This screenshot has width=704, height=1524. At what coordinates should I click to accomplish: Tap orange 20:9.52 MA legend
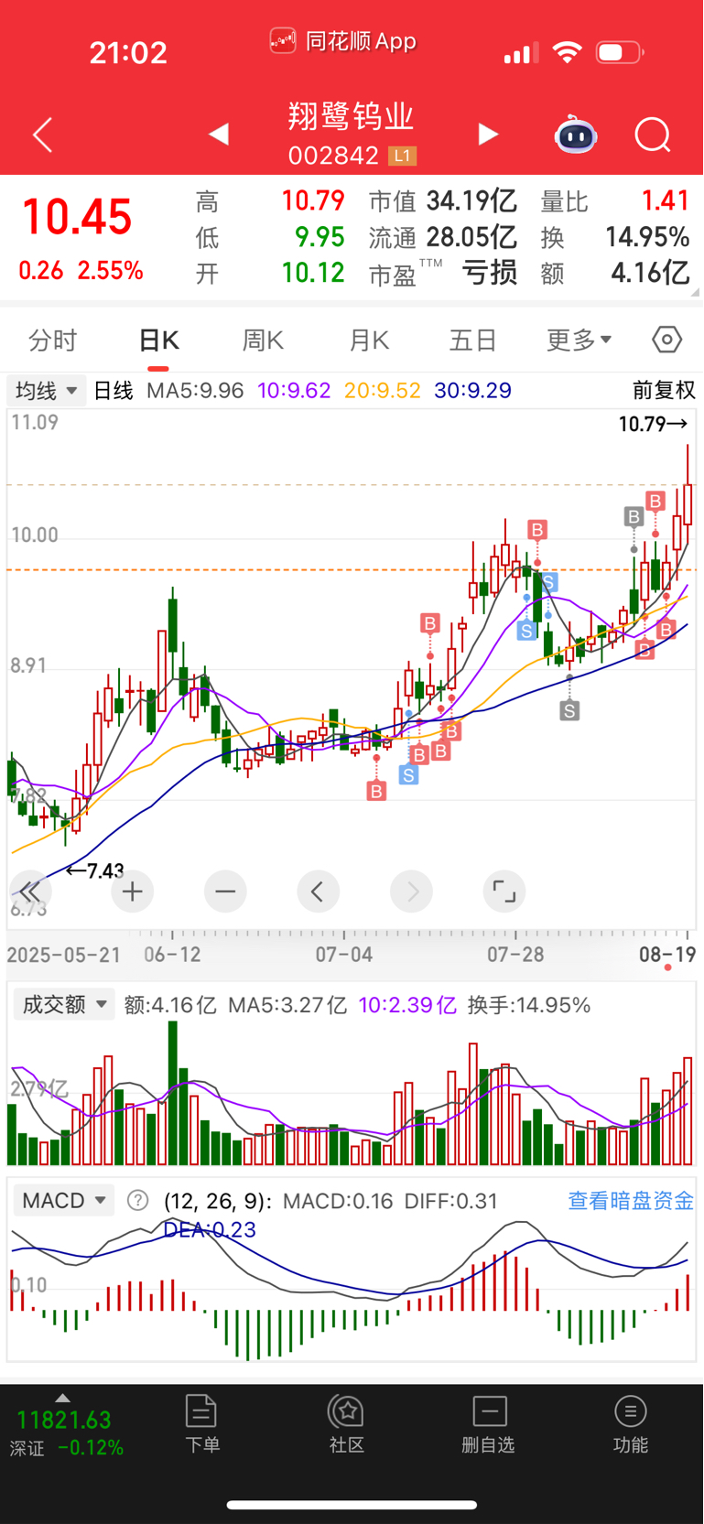[x=383, y=391]
